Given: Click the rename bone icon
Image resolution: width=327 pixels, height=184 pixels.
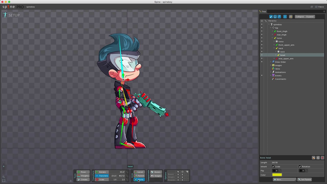Looking at the screenshot, I should tap(318, 158).
